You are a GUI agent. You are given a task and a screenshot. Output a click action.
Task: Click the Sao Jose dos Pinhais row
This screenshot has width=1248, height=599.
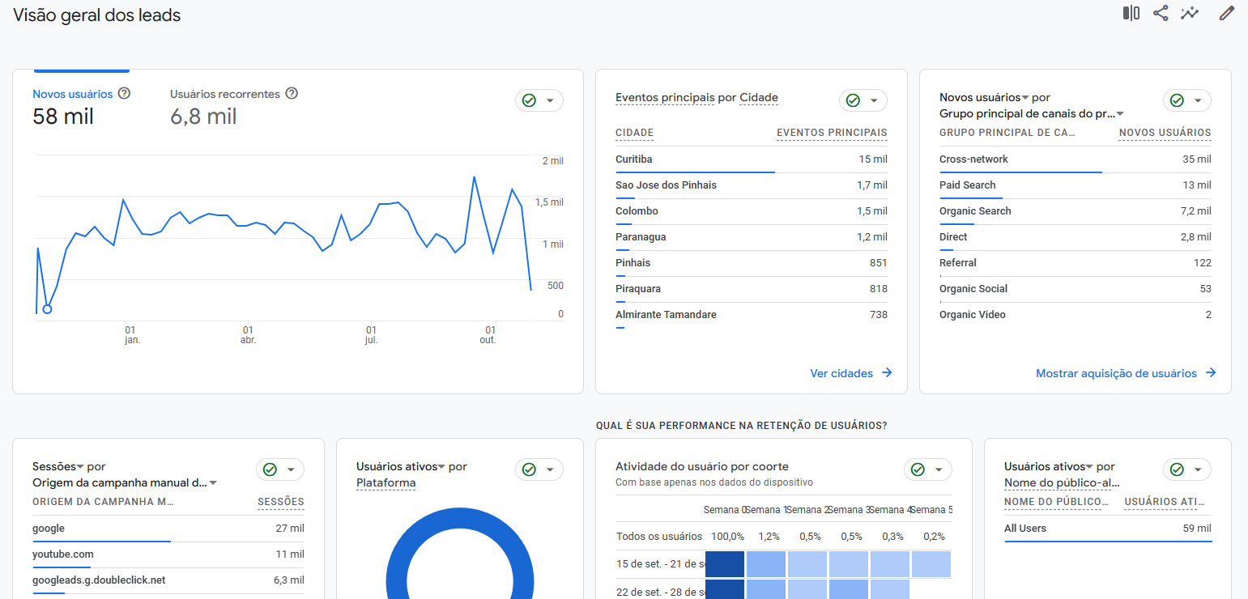click(752, 185)
